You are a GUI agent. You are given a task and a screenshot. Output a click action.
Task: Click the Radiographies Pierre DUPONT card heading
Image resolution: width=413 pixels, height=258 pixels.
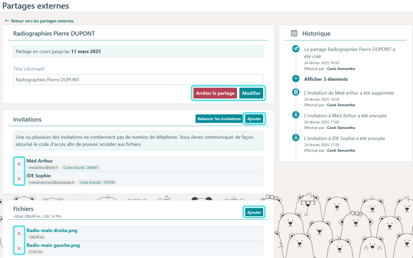[x=54, y=33]
